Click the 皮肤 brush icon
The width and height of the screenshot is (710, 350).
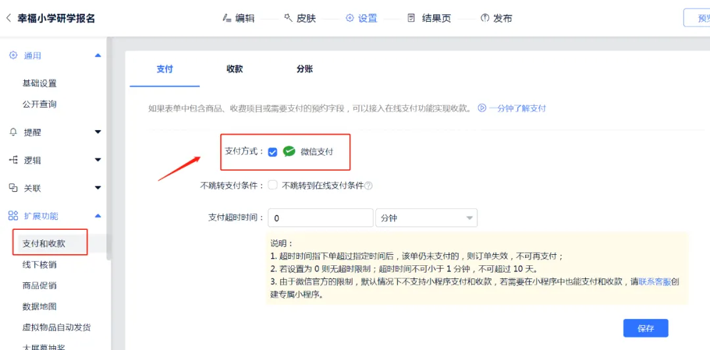point(288,18)
